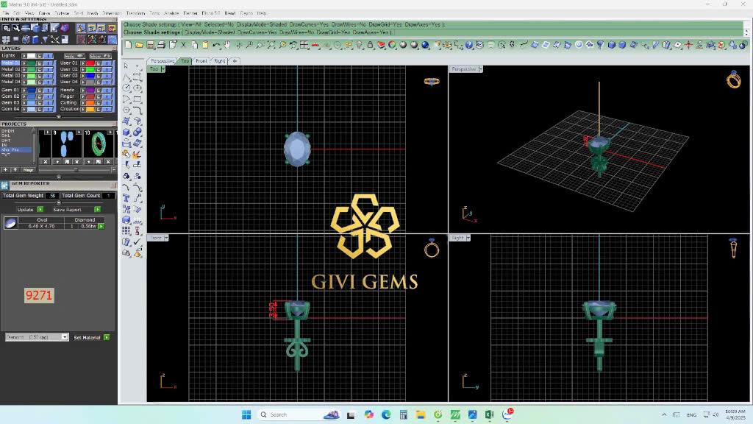
Task: Click the Show button in Layers panel
Action: tap(100, 56)
